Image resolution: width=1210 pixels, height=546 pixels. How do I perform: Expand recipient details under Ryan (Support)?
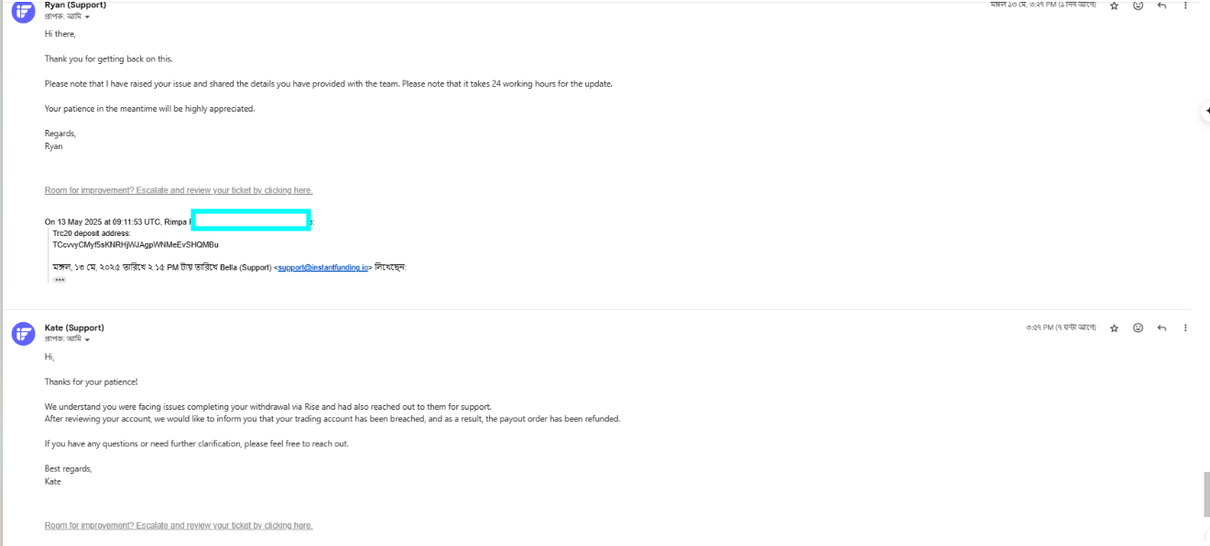(87, 17)
